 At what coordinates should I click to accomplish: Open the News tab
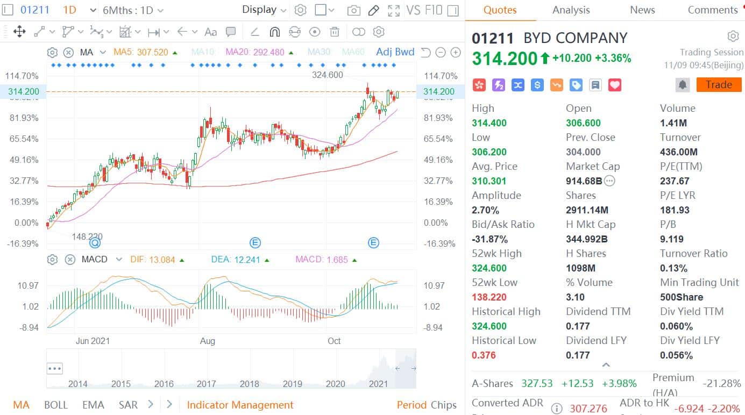click(x=642, y=10)
